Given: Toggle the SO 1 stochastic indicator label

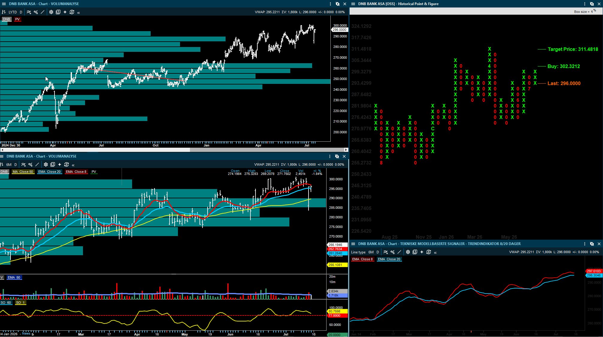Looking at the screenshot, I should tap(21, 303).
